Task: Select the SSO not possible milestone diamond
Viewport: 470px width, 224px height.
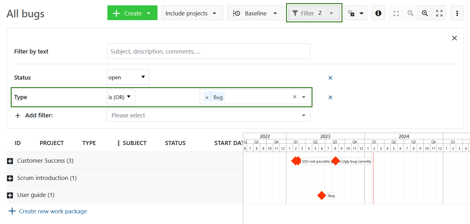Action: 296,161
